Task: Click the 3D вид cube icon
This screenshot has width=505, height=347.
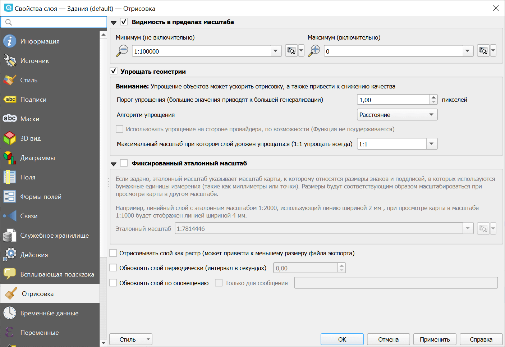Action: pos(10,138)
